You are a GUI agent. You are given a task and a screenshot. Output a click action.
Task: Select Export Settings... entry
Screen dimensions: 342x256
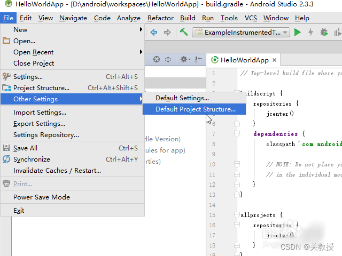(73, 124)
